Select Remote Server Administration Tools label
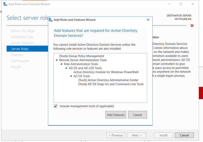Image resolution: width=203 pixels, height=142 pixels. coord(83,60)
